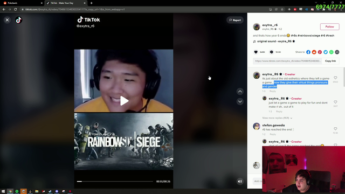This screenshot has width=345, height=194.
Task: Go to the next video with down arrow
Action: click(240, 102)
